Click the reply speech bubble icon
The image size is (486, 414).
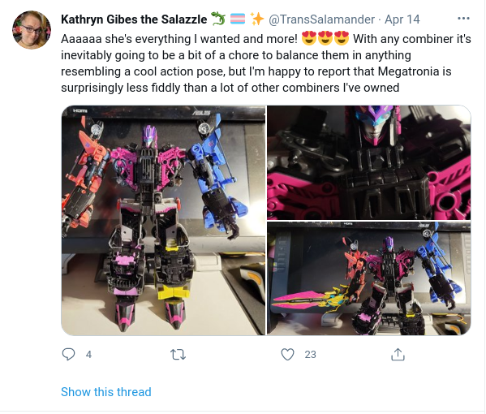(x=68, y=354)
